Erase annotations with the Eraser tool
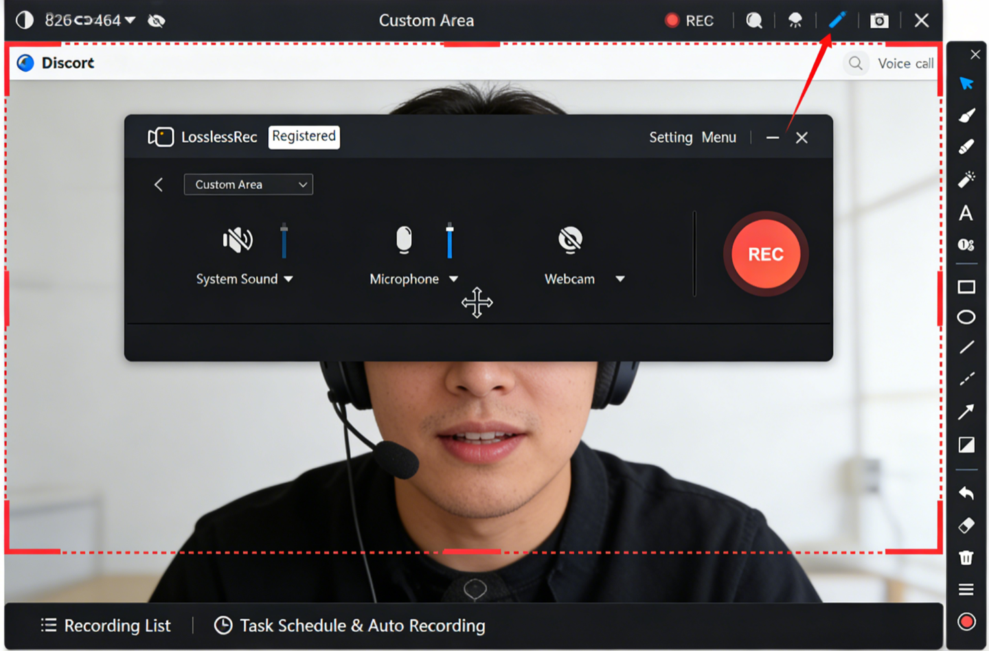Image resolution: width=989 pixels, height=651 pixels. click(966, 525)
